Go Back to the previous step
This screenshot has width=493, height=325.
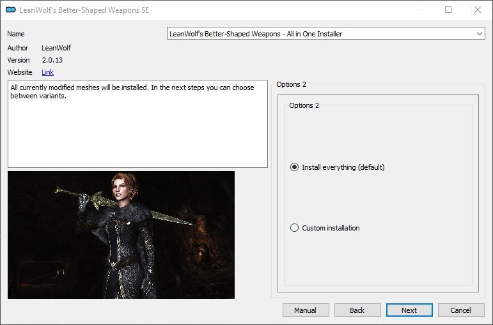[x=357, y=310]
